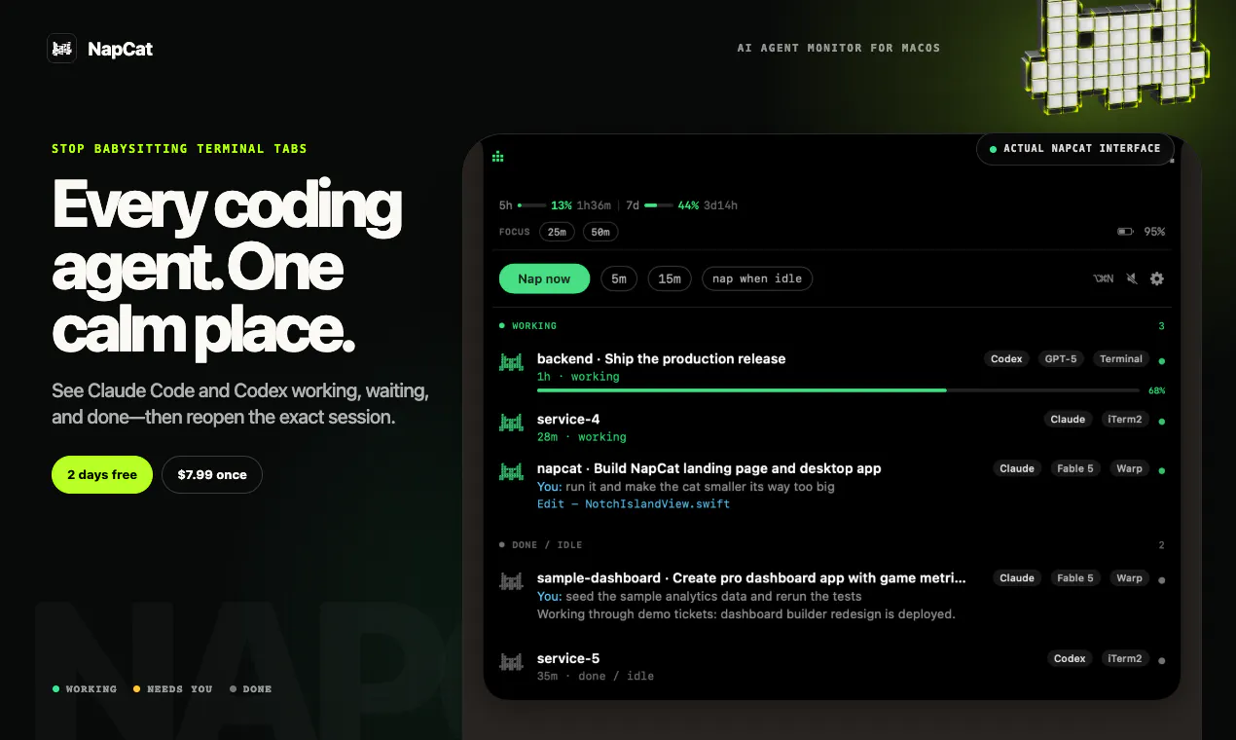This screenshot has height=740, width=1236.
Task: Click the NapCat logo icon in header
Action: pos(62,49)
